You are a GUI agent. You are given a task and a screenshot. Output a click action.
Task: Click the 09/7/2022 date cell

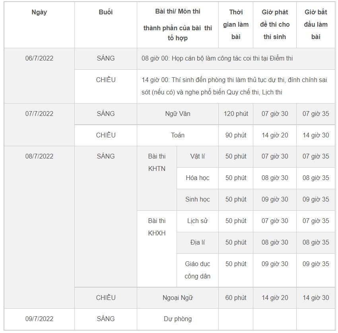coord(39,319)
